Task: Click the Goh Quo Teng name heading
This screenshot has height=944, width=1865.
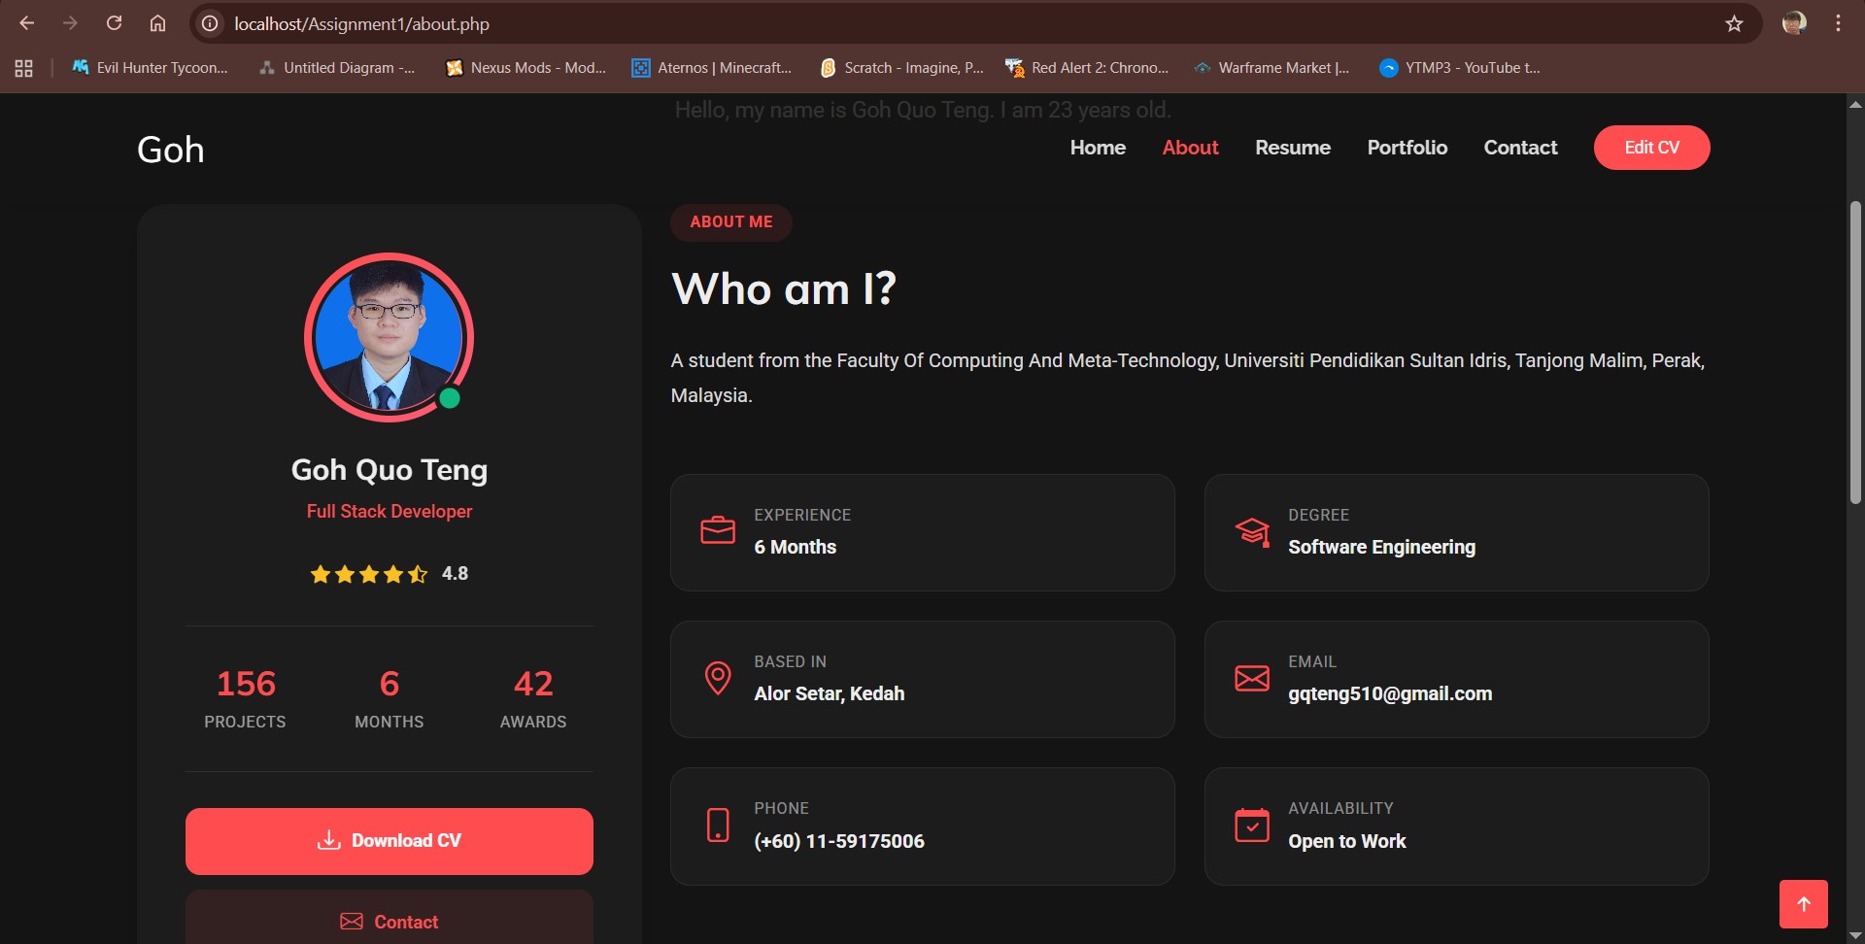Action: [x=390, y=470]
